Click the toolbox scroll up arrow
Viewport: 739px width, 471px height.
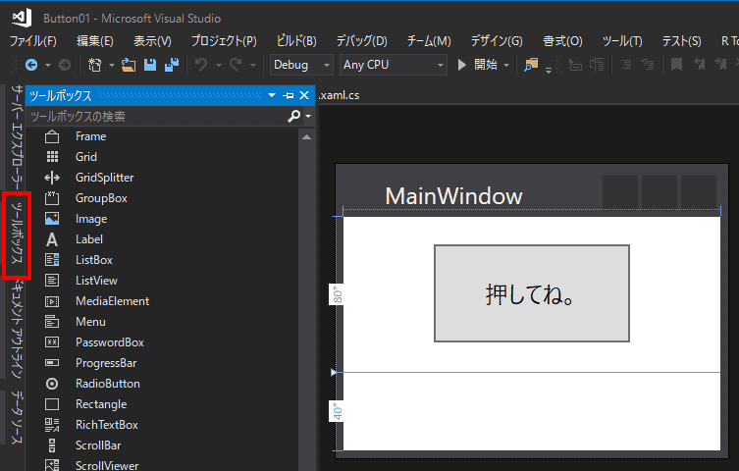[307, 137]
